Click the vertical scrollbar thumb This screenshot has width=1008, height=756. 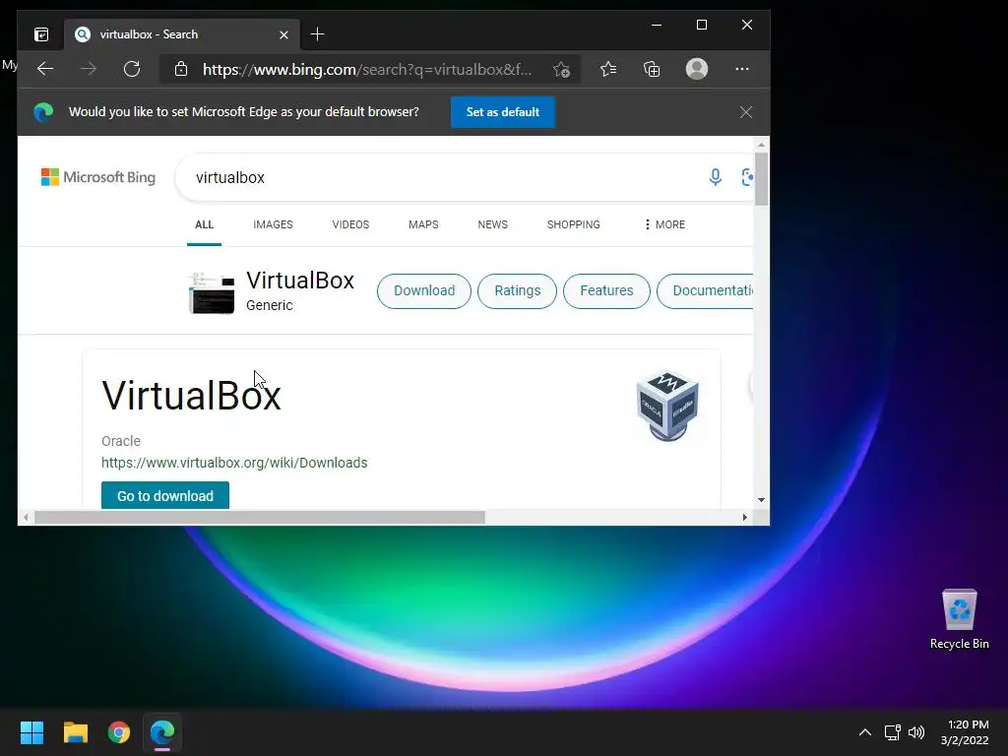pos(761,179)
